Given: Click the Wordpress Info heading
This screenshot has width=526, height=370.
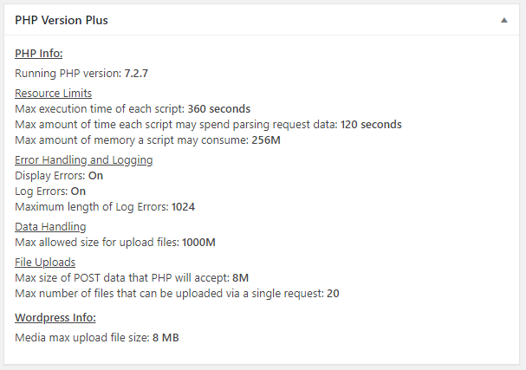Looking at the screenshot, I should pos(55,317).
